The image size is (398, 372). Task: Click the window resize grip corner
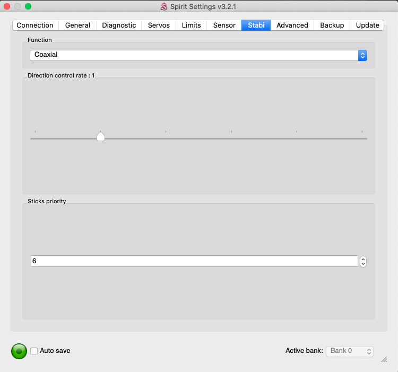point(384,359)
